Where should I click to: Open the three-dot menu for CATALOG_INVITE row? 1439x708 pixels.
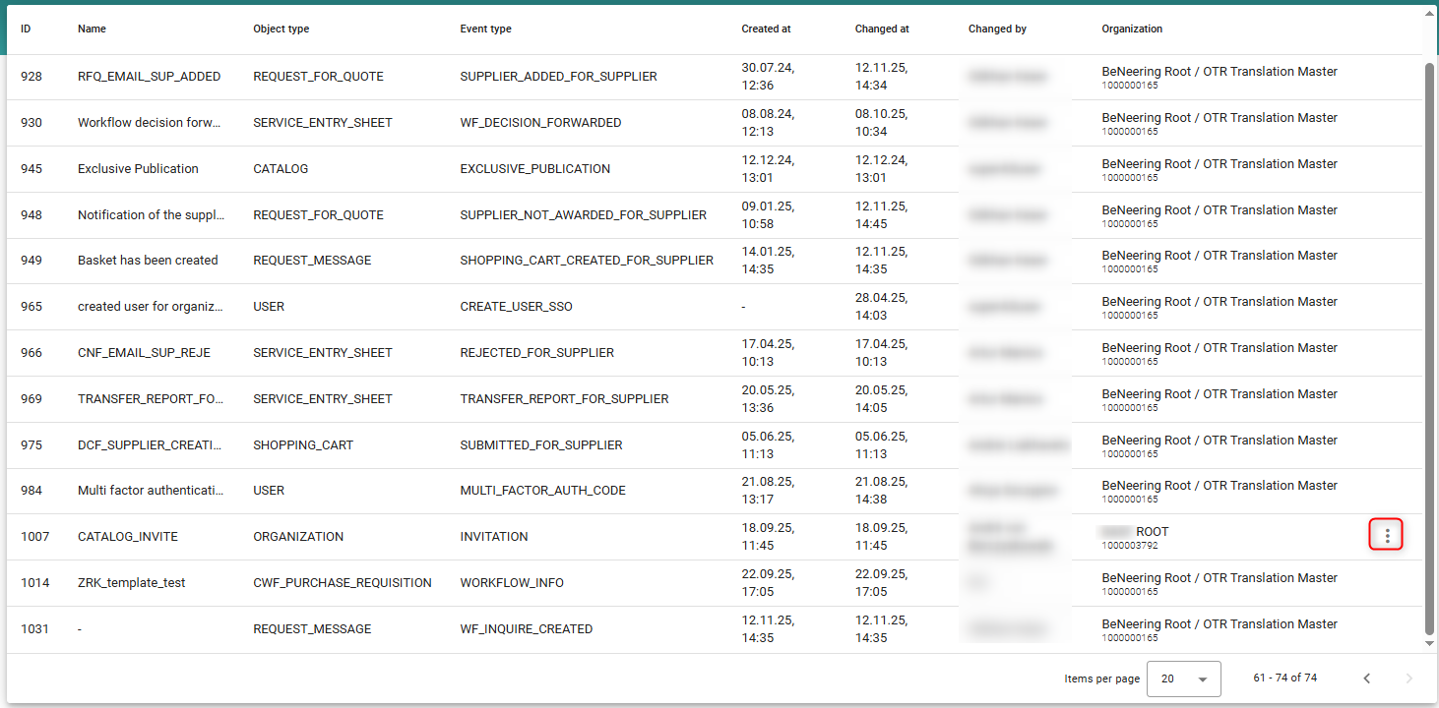click(1387, 536)
